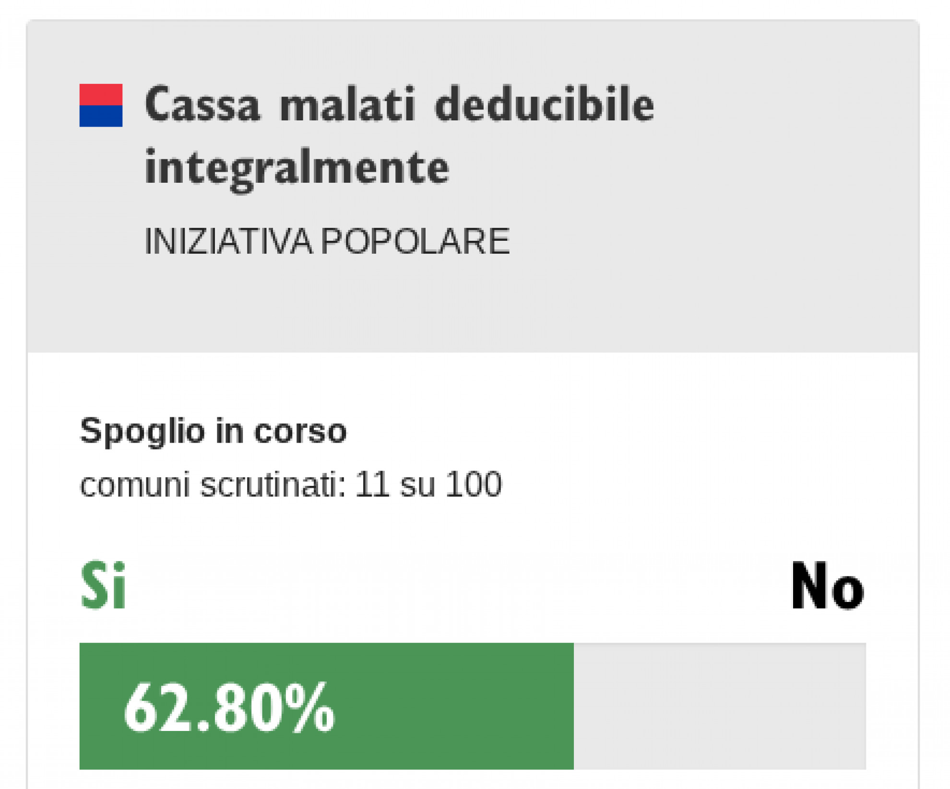Select the black "No" label
This screenshot has width=950, height=789.
coord(827,587)
